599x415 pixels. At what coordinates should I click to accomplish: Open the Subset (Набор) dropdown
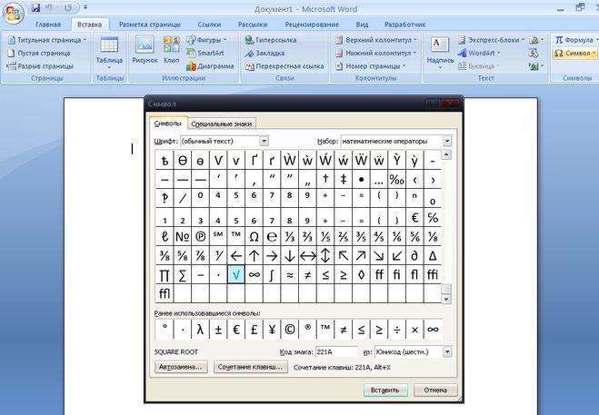447,141
